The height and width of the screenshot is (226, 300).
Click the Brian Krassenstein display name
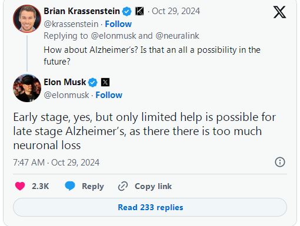pyautogui.click(x=82, y=11)
